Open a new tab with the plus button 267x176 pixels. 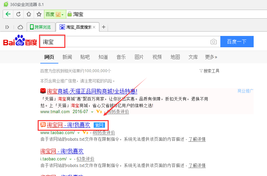point(104,27)
